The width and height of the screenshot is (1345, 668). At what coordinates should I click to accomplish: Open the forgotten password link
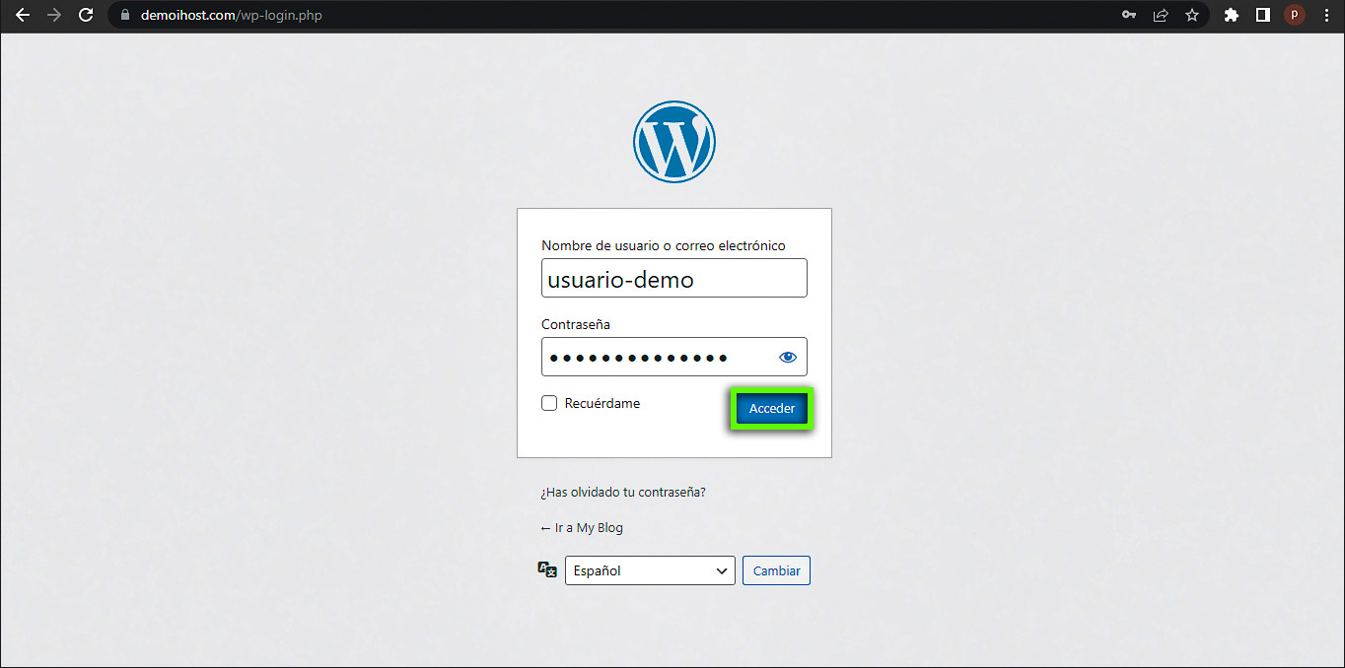tap(623, 492)
